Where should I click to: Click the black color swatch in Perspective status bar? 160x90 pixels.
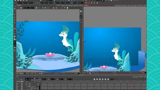(145, 72)
